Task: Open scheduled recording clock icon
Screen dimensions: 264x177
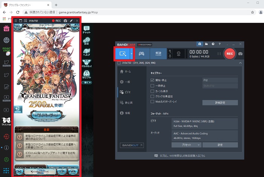Action: 213,44
